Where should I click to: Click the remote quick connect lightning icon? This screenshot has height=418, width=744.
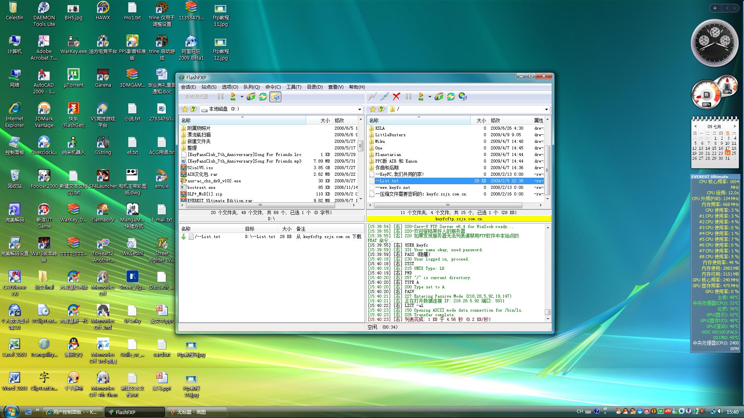(372, 97)
